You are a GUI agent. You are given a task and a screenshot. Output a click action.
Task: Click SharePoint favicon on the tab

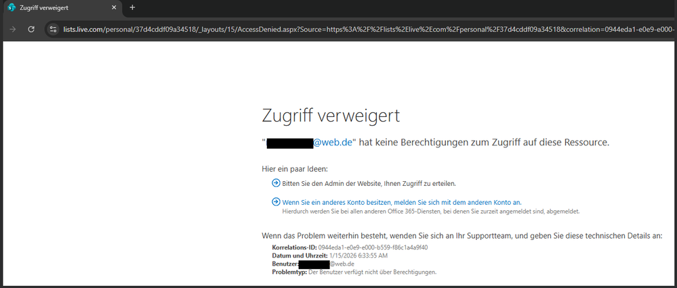pos(12,7)
